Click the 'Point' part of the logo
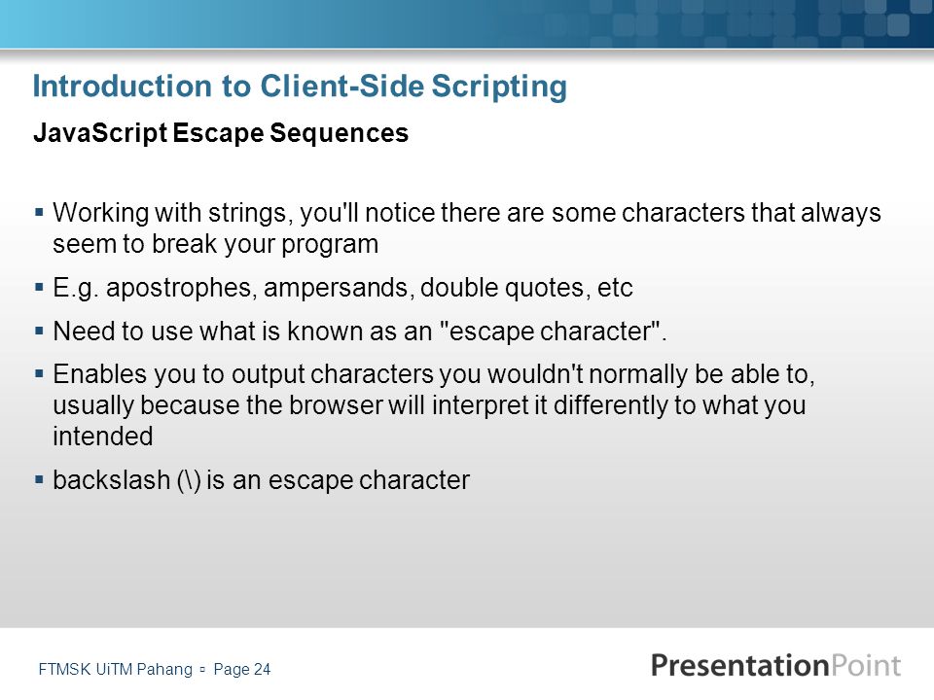The width and height of the screenshot is (934, 700). coord(866,665)
